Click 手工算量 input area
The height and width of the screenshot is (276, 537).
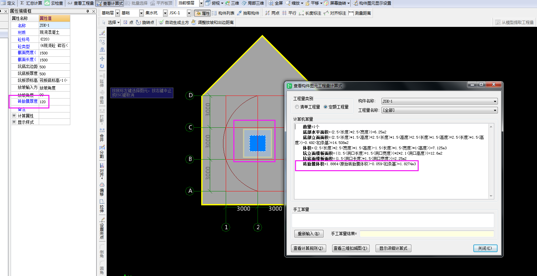click(393, 220)
